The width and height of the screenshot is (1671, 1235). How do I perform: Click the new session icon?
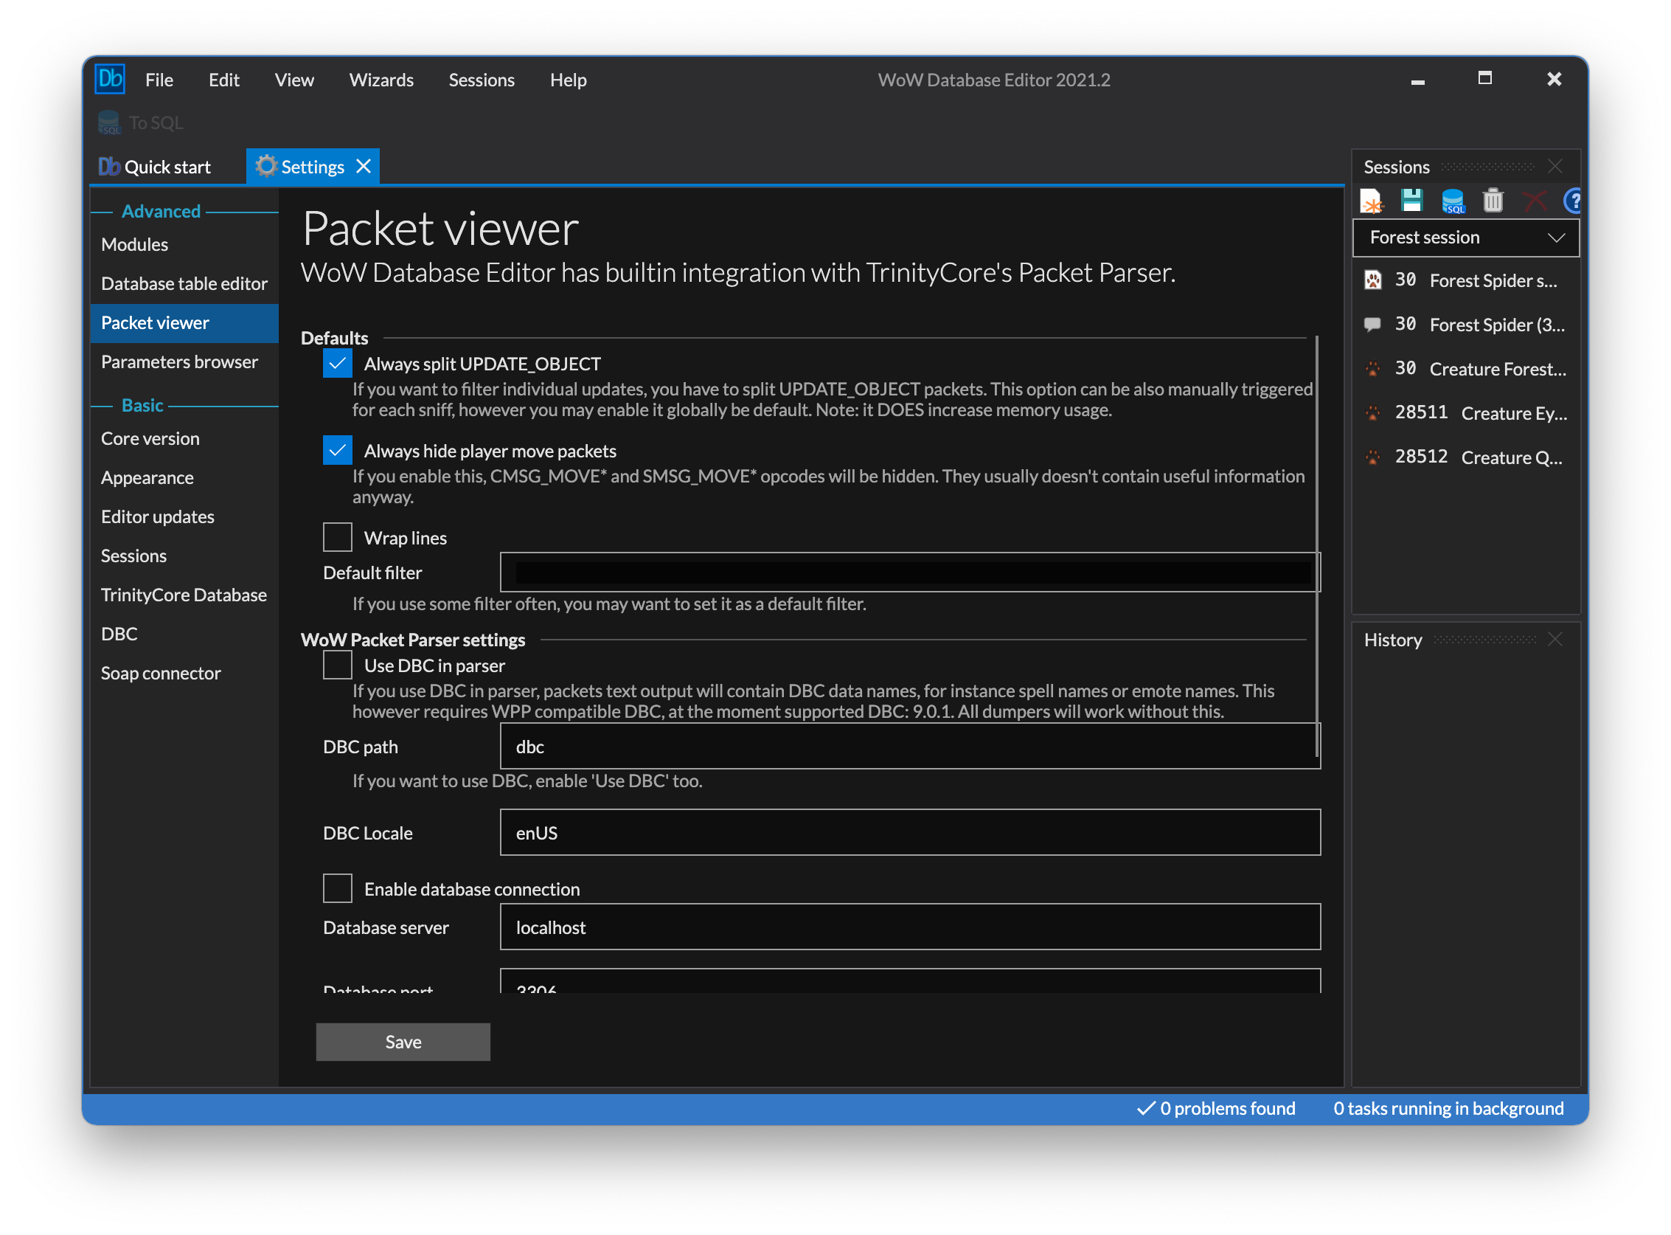pos(1372,201)
